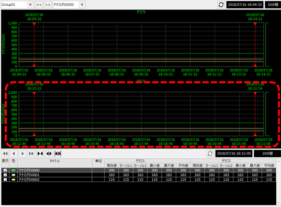Pick the green swatch of アナログD0000

click(x=14, y=170)
